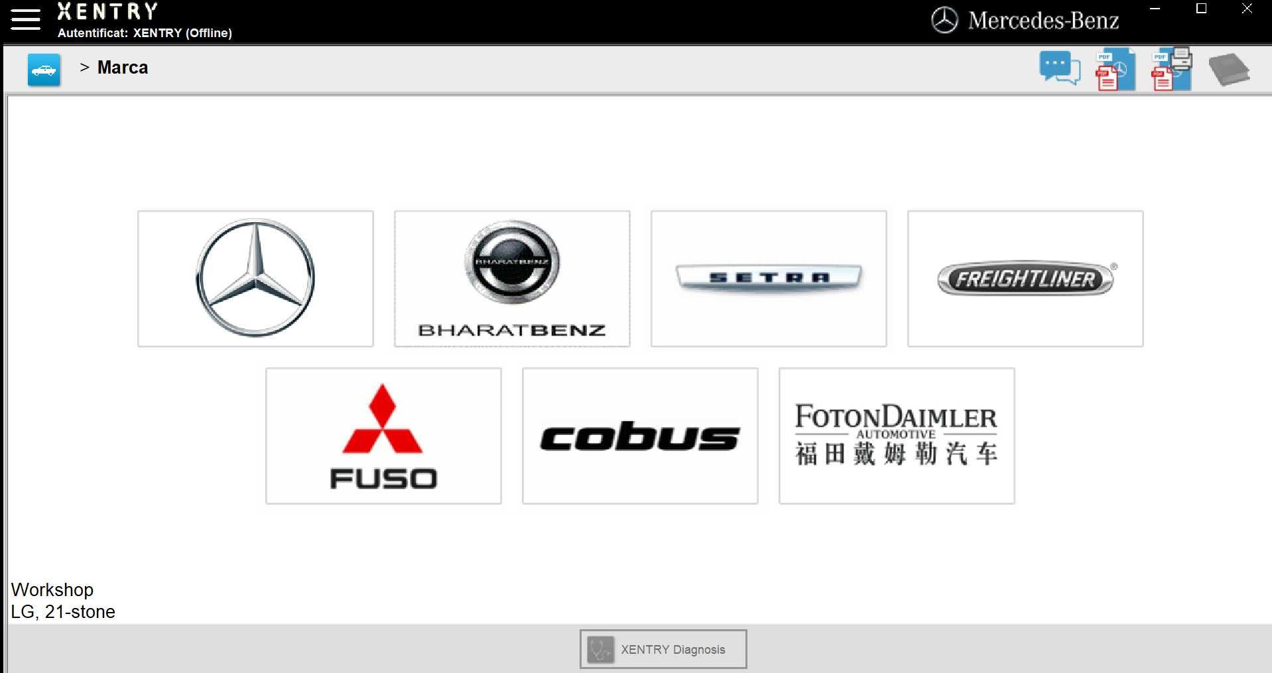The image size is (1272, 673).
Task: Minimize the XENTRY window
Action: 1155,9
